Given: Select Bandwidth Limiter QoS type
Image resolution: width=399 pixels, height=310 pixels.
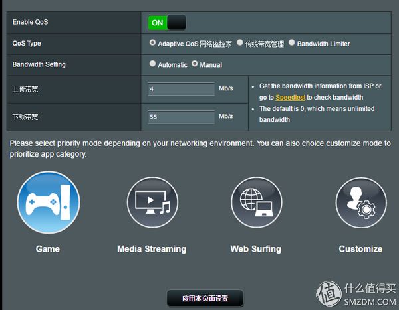Looking at the screenshot, I should coord(292,43).
